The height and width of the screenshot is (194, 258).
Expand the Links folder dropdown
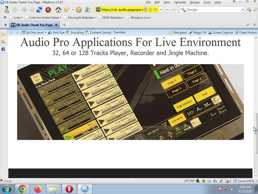[x=16, y=17]
